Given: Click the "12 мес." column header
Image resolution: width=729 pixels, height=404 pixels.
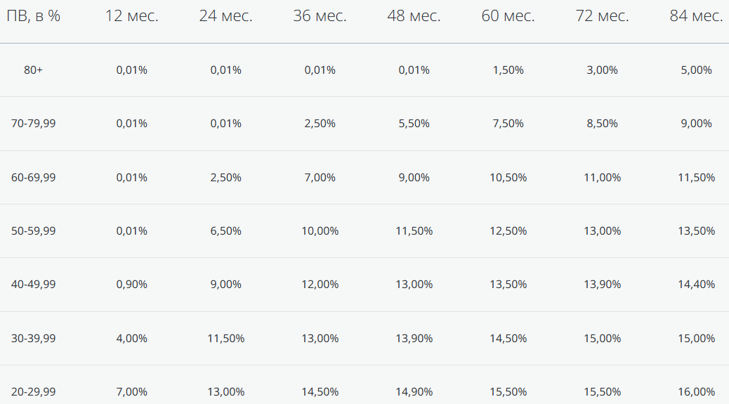Looking at the screenshot, I should [131, 16].
